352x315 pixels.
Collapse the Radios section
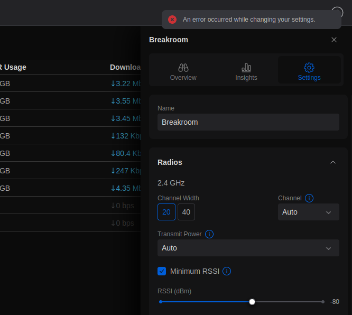[333, 162]
